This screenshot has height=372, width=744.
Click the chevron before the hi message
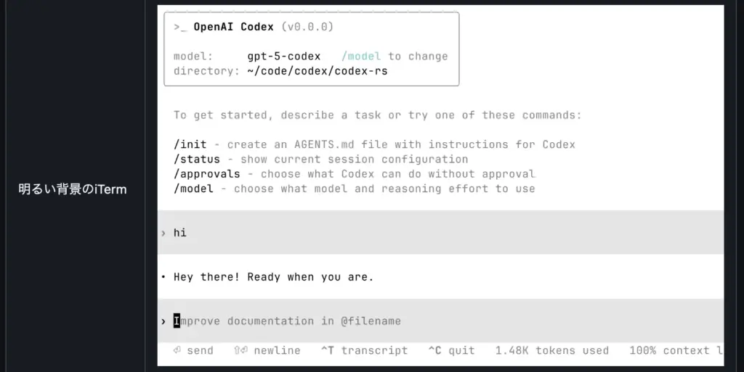(x=163, y=233)
